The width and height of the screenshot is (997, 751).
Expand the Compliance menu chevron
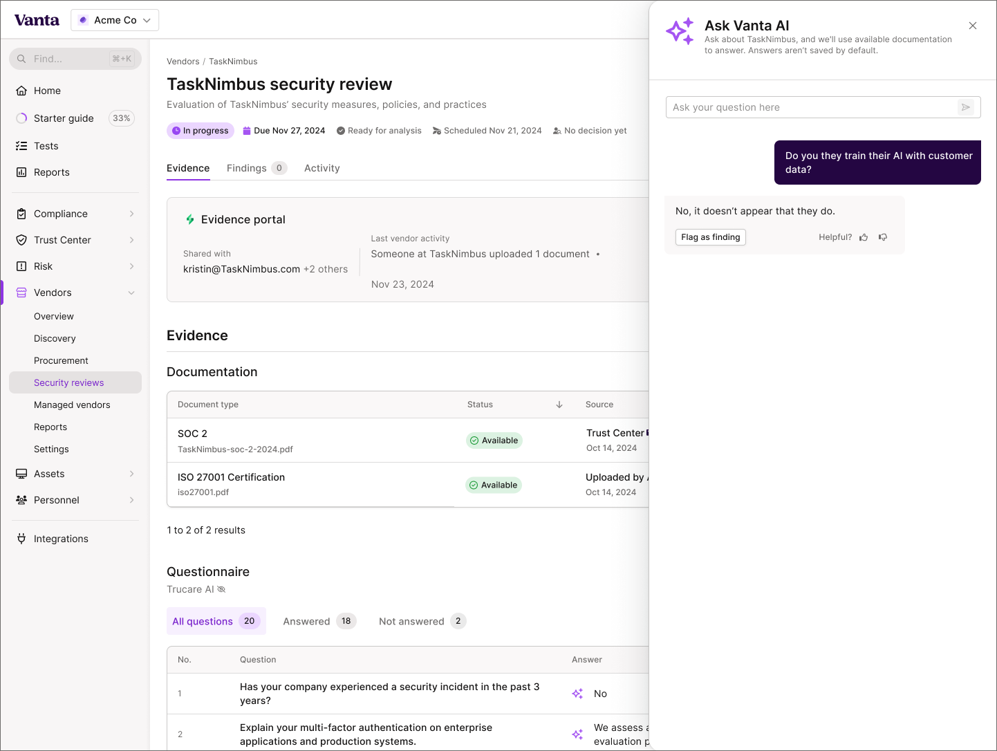coord(131,214)
